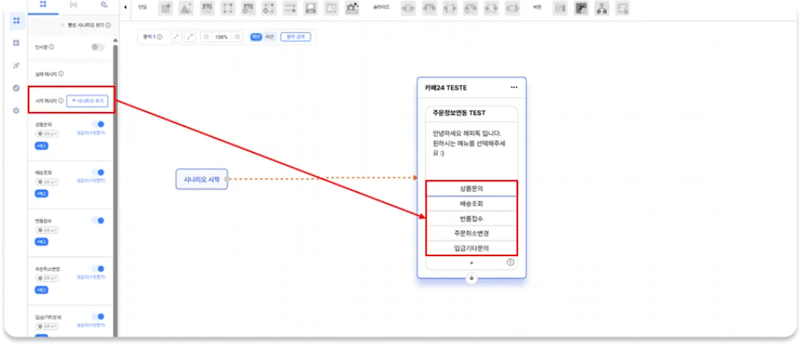Select the 곡선 curved line option

coord(270,37)
